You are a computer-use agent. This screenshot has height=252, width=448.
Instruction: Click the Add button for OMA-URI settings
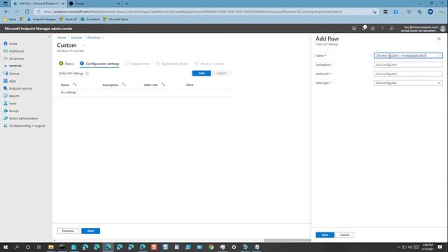point(202,73)
